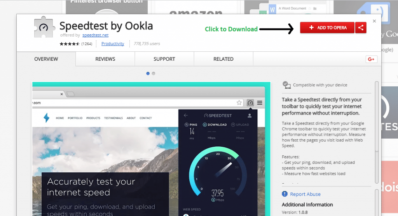This screenshot has height=216, width=398.
Task: Switch to the Reviews tab
Action: point(105,59)
